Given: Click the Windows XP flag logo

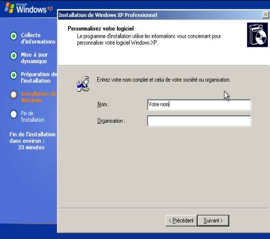Looking at the screenshot, I should [10, 8].
